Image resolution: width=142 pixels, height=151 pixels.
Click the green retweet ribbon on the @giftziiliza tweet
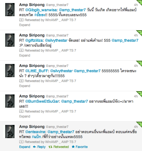pos(140,33)
